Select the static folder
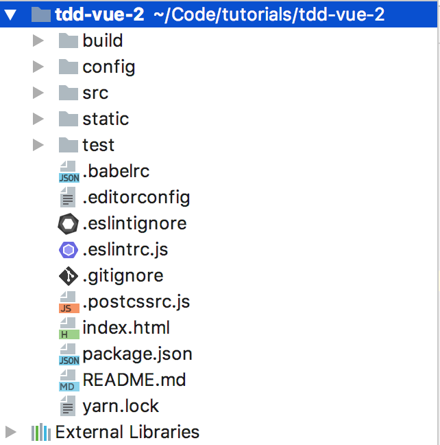The height and width of the screenshot is (445, 440). [106, 119]
